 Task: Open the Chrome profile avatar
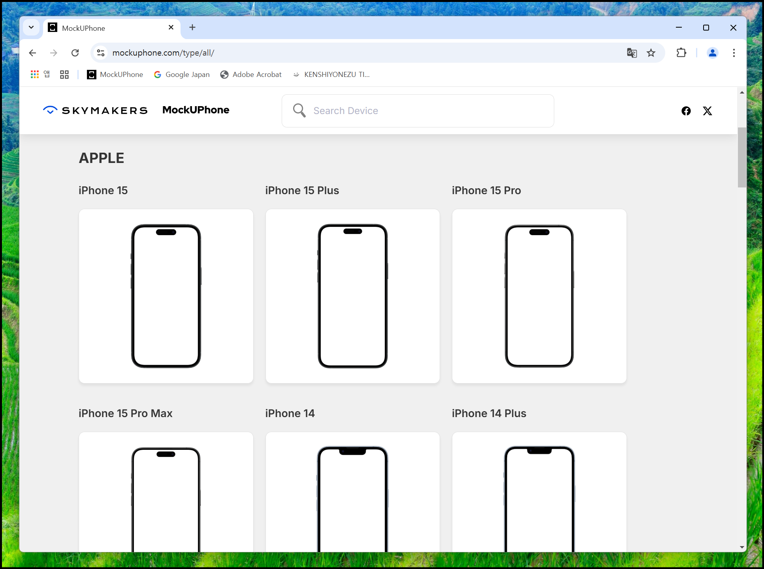[712, 53]
